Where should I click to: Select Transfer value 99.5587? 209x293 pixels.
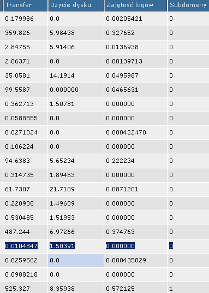point(17,90)
